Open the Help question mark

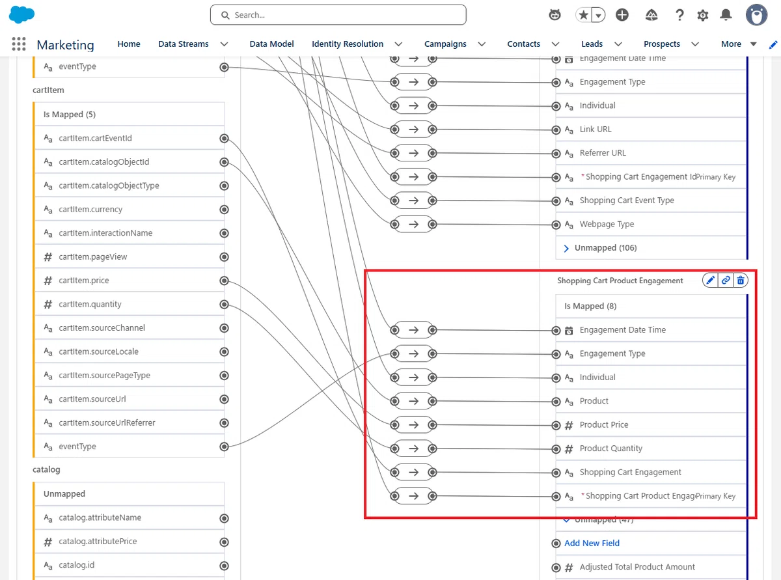tap(679, 15)
